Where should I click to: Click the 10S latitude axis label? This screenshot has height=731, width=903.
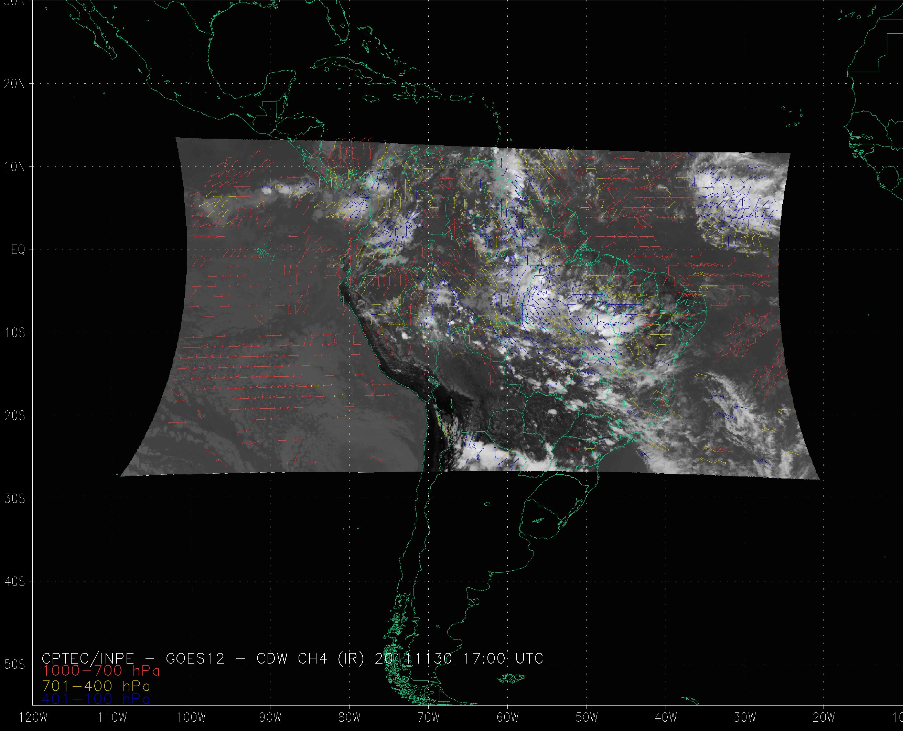[14, 333]
